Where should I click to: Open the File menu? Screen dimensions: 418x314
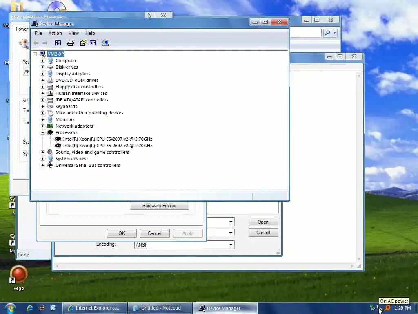click(38, 33)
